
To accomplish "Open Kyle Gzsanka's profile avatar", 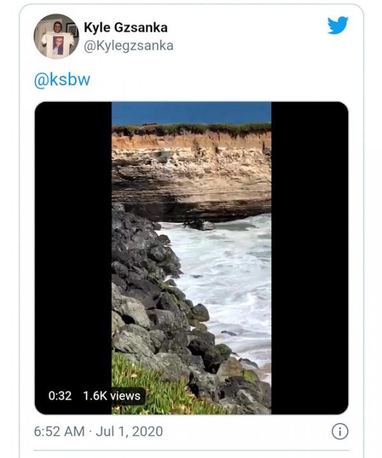I will pyautogui.click(x=56, y=36).
